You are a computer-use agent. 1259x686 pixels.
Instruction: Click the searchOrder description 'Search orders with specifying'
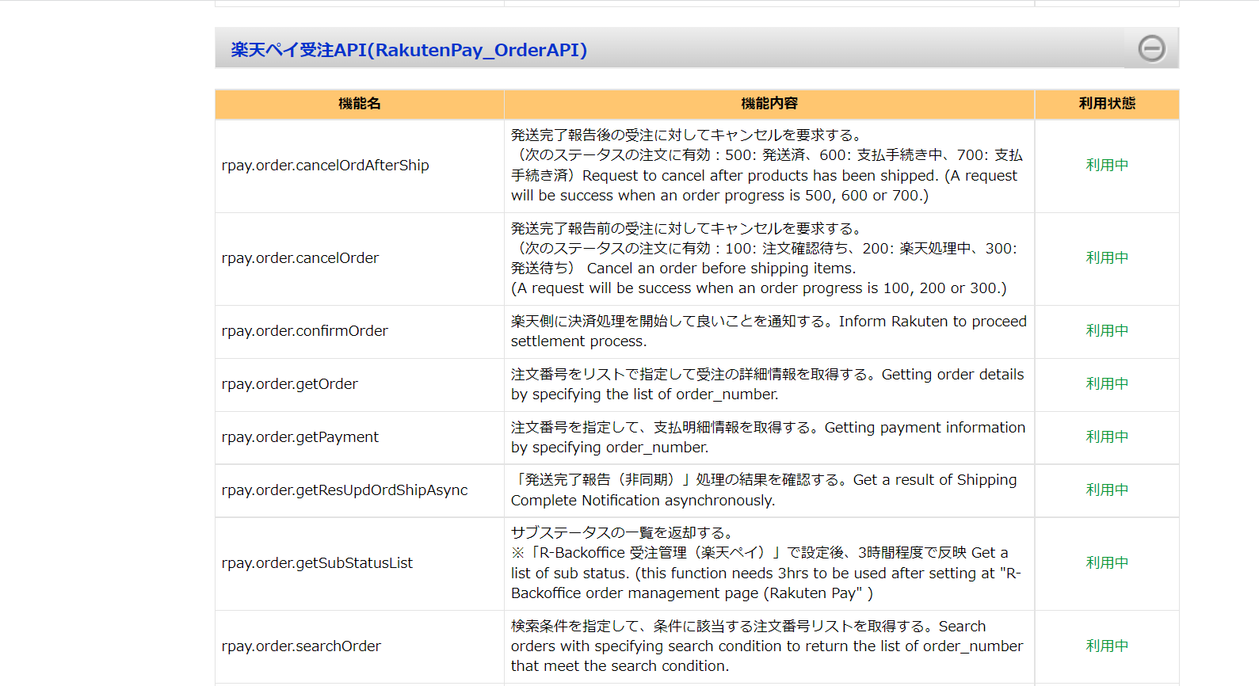pyautogui.click(x=767, y=646)
